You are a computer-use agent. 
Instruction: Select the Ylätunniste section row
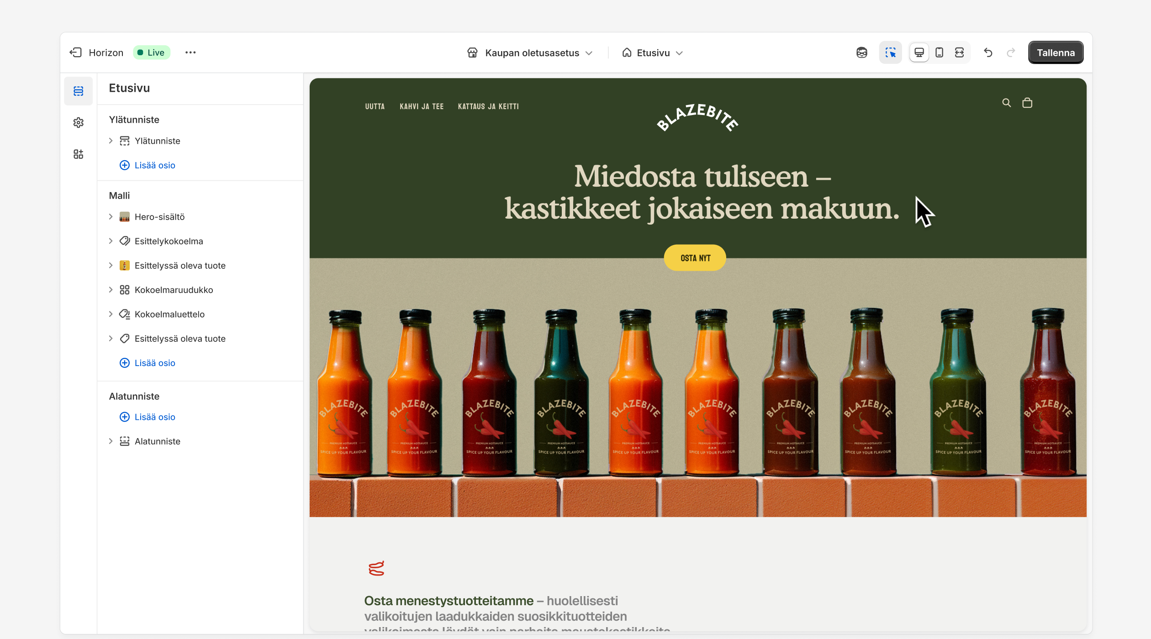tap(200, 141)
